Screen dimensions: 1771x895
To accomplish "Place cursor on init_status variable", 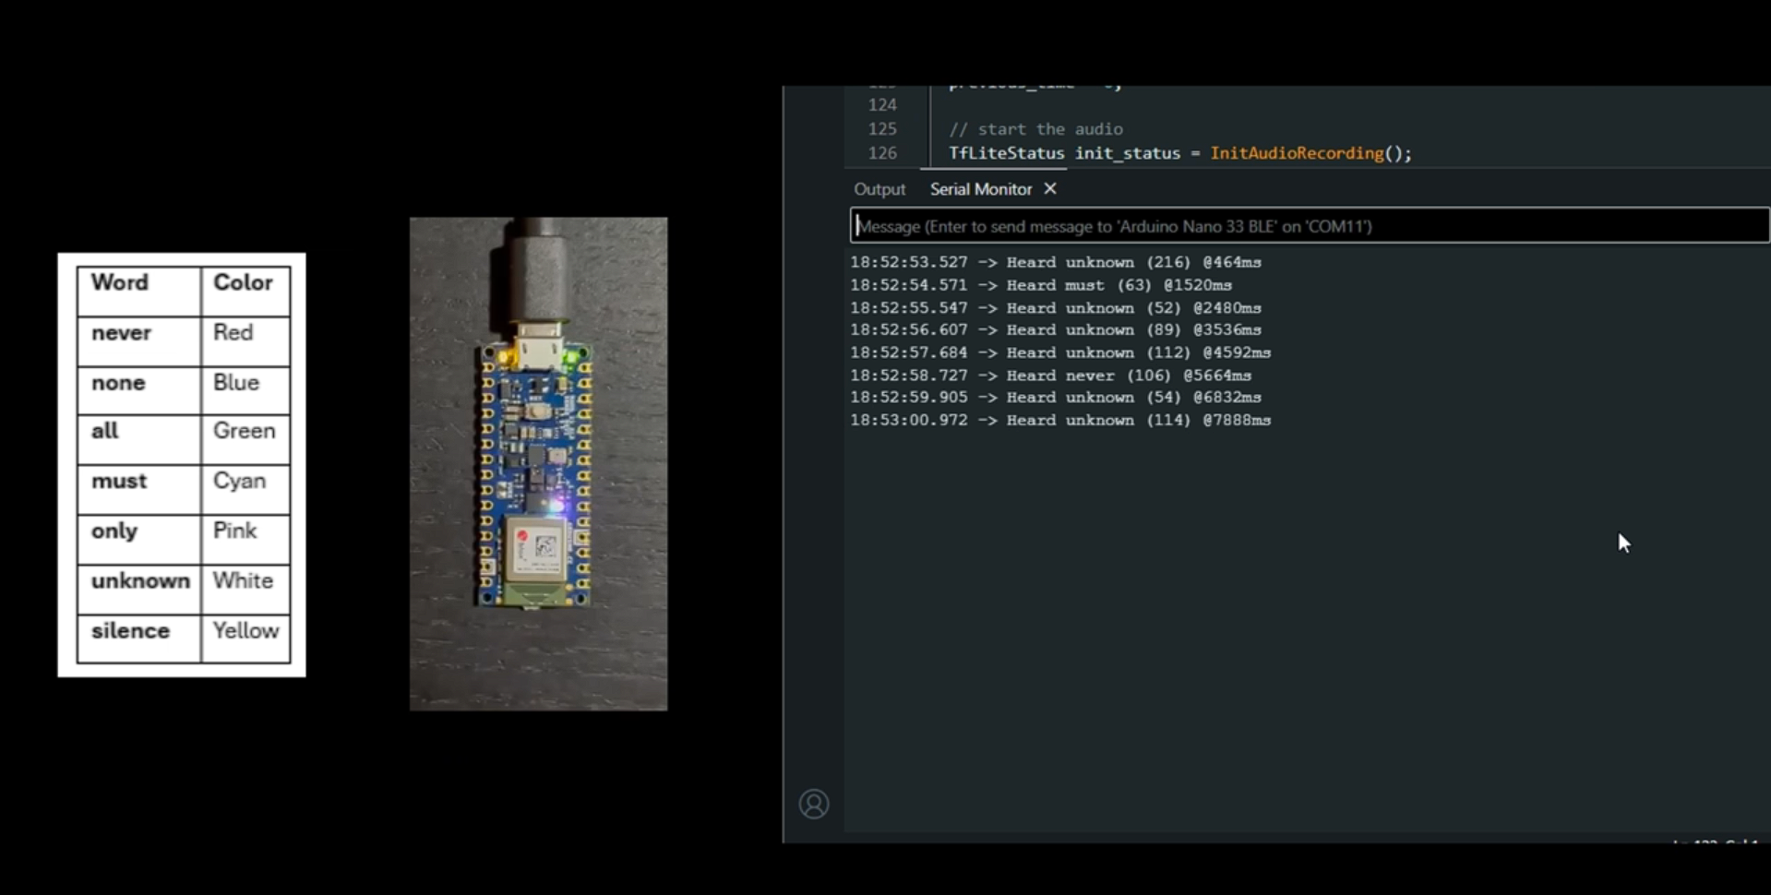I will click(1127, 153).
